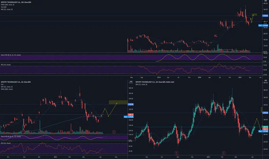Select the yellow target zone rectangle on weekly chart
The height and width of the screenshot is (159, 269).
tap(254, 14)
